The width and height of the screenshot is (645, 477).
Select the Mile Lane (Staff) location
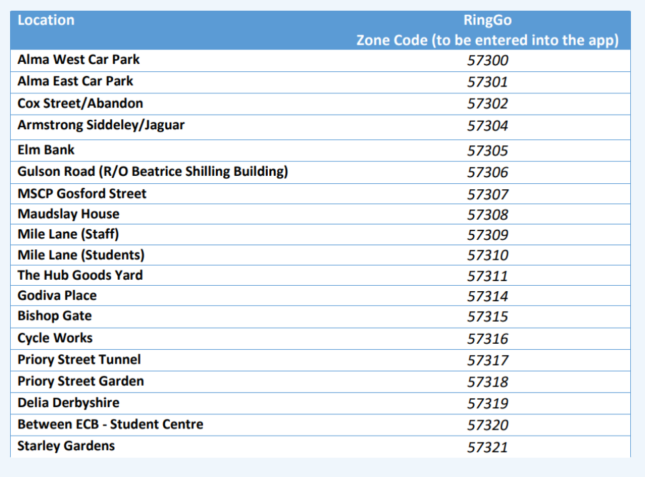(x=68, y=235)
